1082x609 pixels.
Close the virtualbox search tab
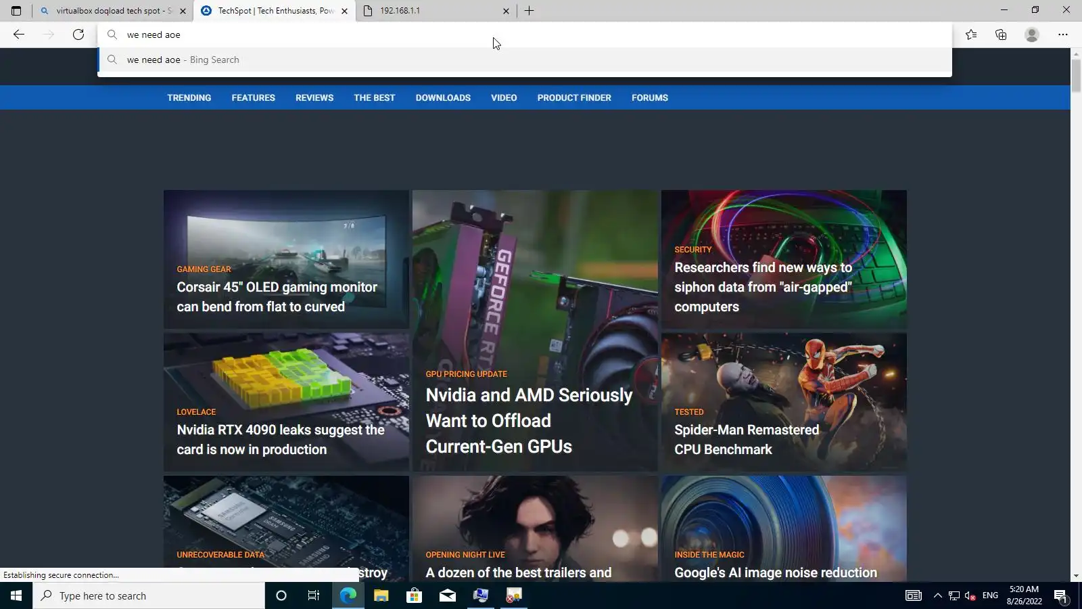(x=183, y=11)
